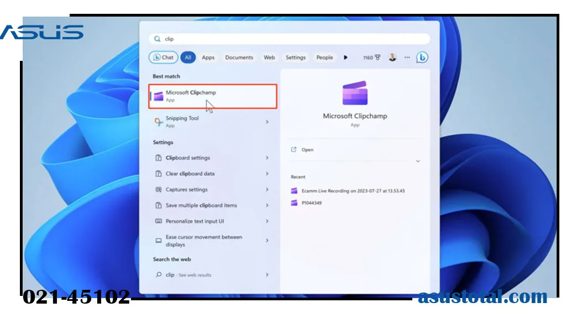
Task: Click the Personalize text input keyboard icon
Action: tap(159, 221)
